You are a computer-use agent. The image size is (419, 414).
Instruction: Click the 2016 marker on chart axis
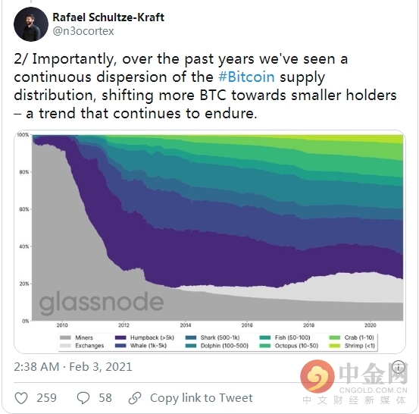click(247, 325)
